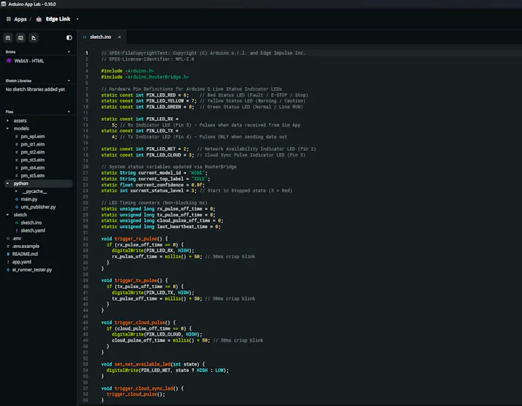The width and height of the screenshot is (522, 406).
Task: Open ei_runner_tester.py file
Action: [x=32, y=270]
